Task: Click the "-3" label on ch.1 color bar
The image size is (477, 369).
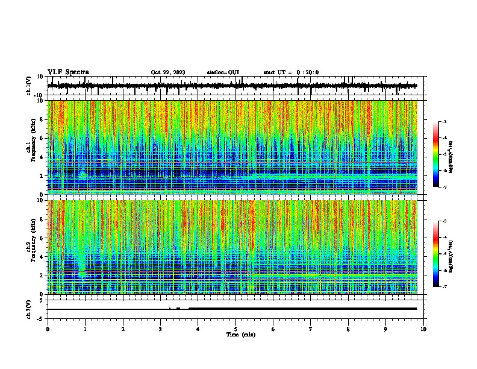Action: [x=444, y=121]
